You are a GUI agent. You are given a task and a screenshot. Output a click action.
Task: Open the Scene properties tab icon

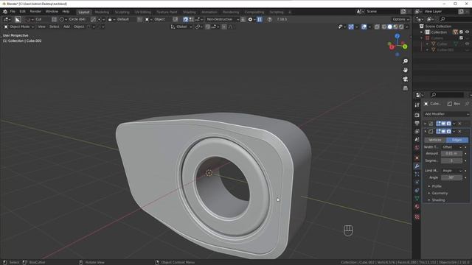pos(417,139)
